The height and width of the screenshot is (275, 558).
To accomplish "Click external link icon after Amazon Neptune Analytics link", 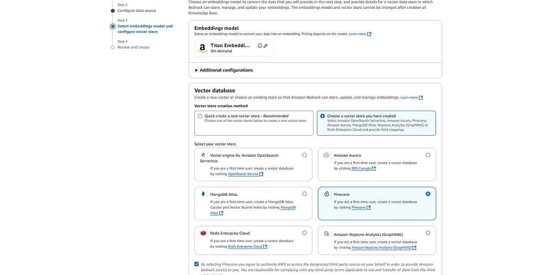I will pos(414,248).
